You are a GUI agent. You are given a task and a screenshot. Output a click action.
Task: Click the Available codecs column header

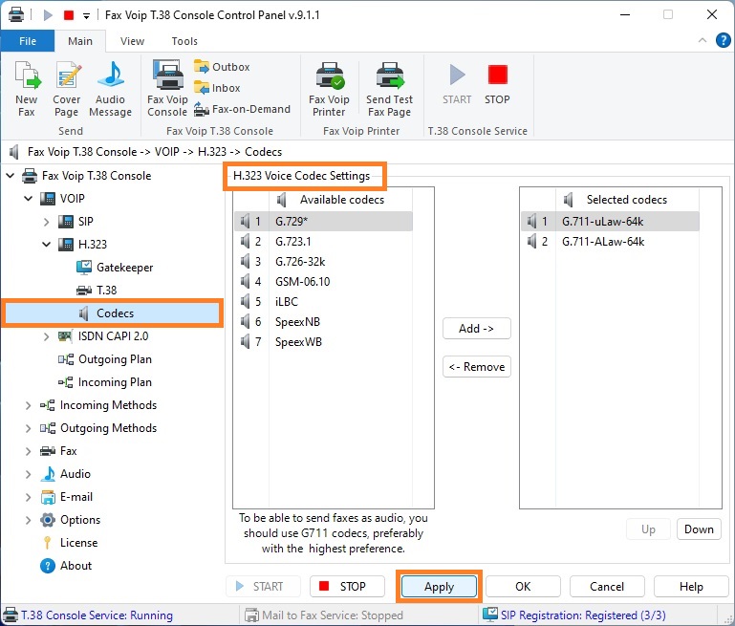341,200
